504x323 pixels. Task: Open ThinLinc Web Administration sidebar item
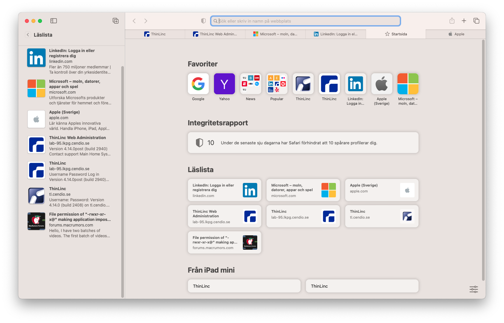point(69,146)
